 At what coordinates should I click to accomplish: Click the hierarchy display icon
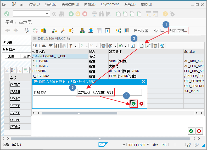pyautogui.click(x=82, y=31)
